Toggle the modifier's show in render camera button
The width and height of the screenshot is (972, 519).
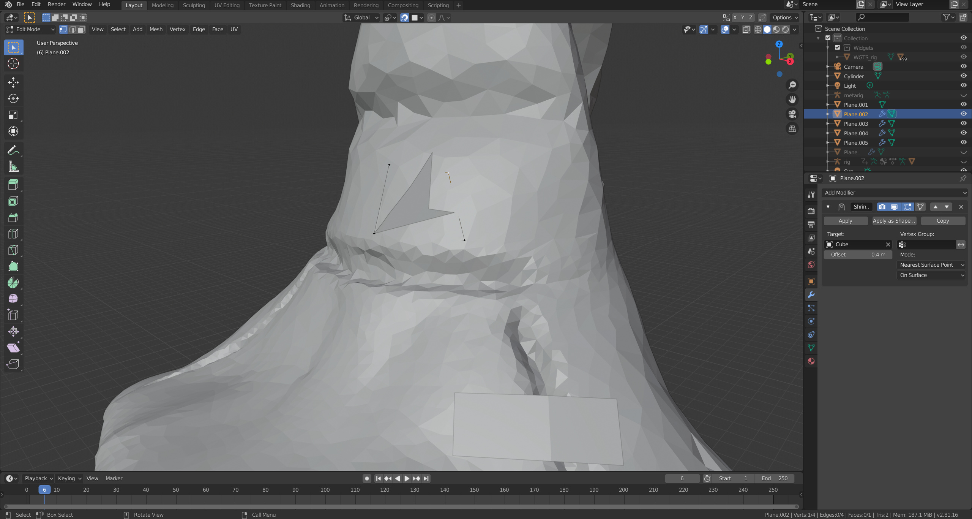point(882,207)
